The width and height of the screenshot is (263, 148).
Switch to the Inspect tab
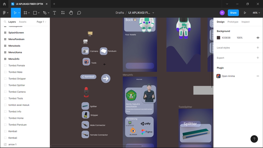pos(245,22)
